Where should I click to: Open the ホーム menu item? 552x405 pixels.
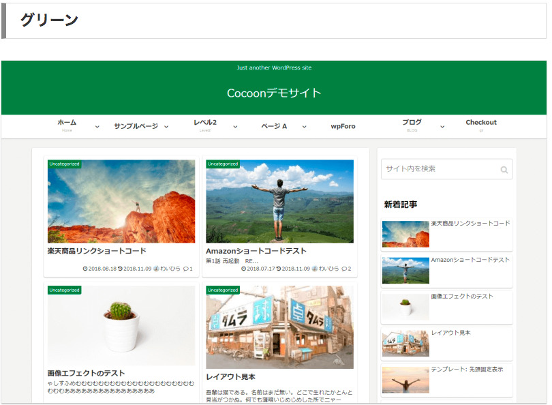(x=67, y=123)
